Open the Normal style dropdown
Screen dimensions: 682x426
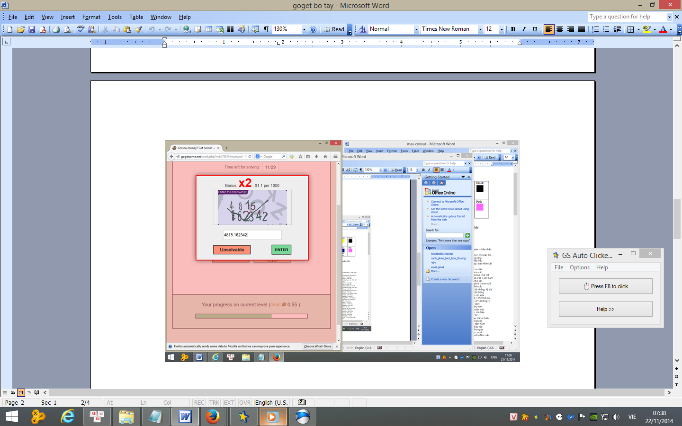pos(416,29)
